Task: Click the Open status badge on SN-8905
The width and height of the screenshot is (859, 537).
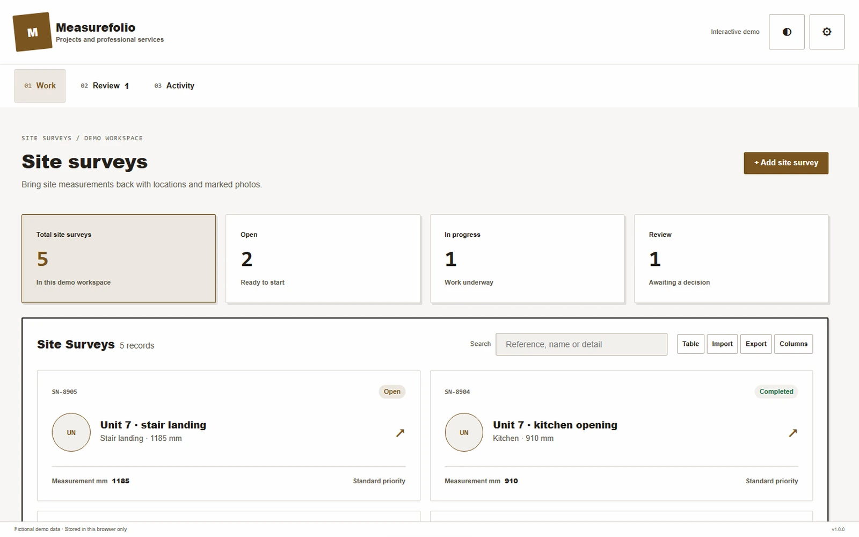Action: click(x=392, y=391)
